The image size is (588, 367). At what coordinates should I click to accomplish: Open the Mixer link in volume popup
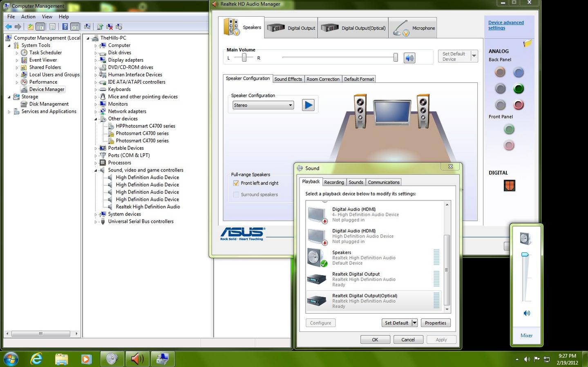(526, 335)
